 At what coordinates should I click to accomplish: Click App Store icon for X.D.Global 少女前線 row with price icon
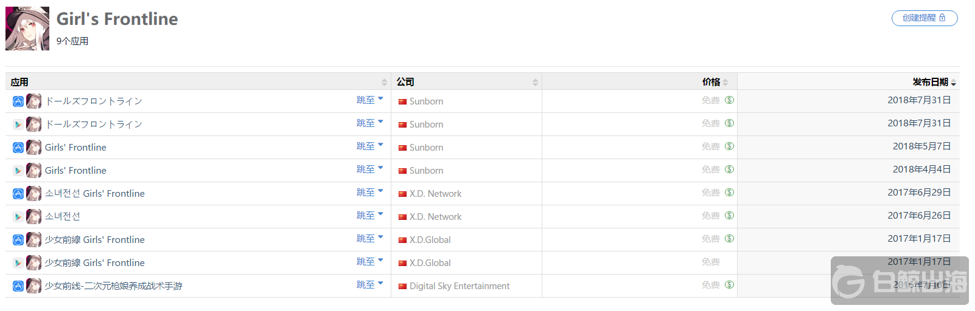pos(18,240)
